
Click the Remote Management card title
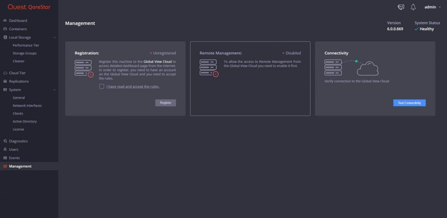[221, 53]
